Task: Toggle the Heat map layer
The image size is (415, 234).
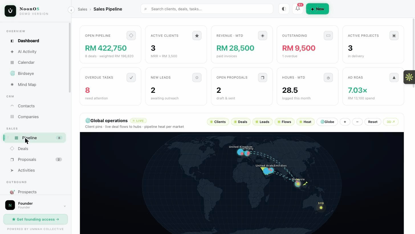Action: coord(306,122)
